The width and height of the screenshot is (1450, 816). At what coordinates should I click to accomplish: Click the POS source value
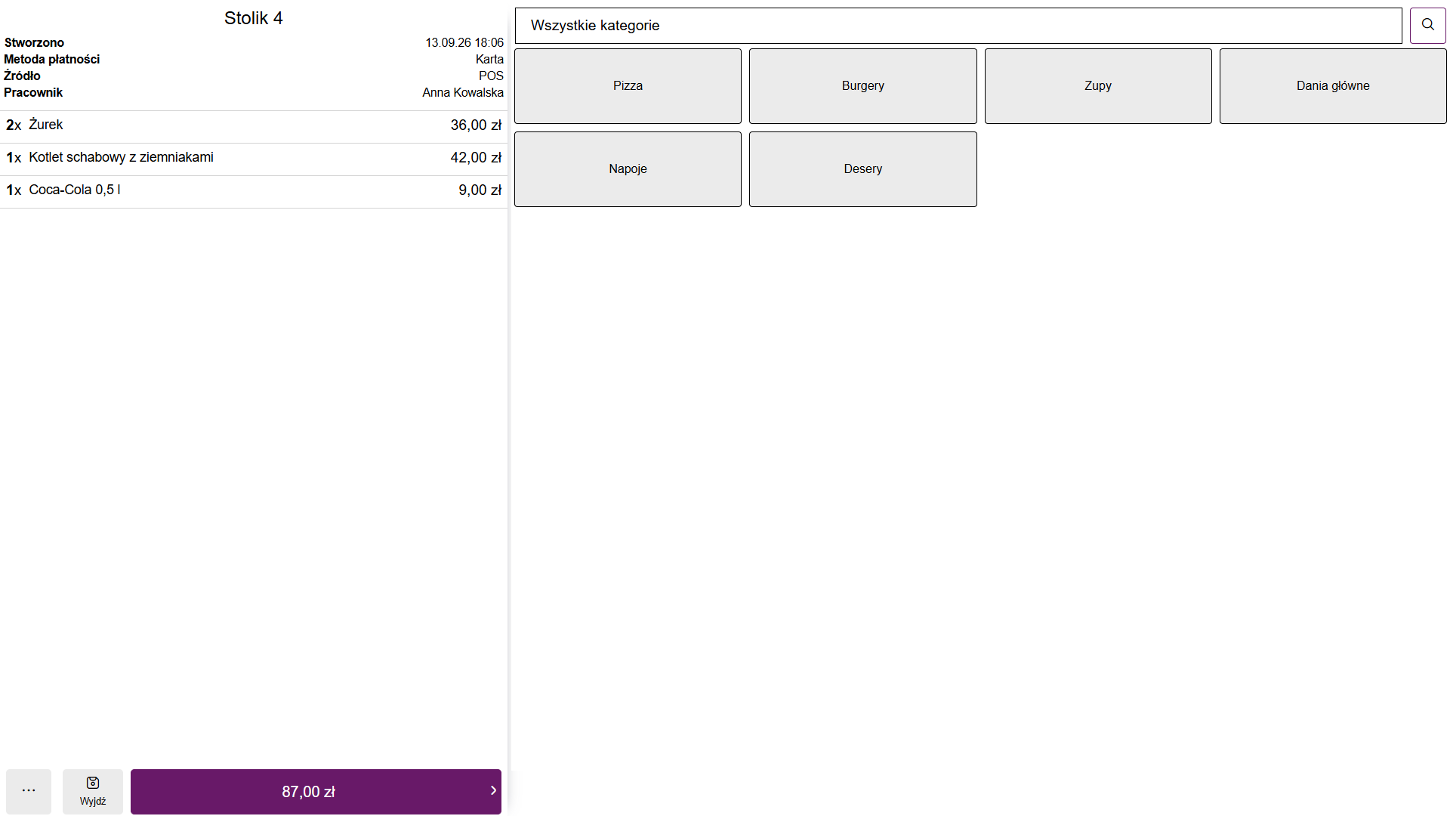[491, 76]
